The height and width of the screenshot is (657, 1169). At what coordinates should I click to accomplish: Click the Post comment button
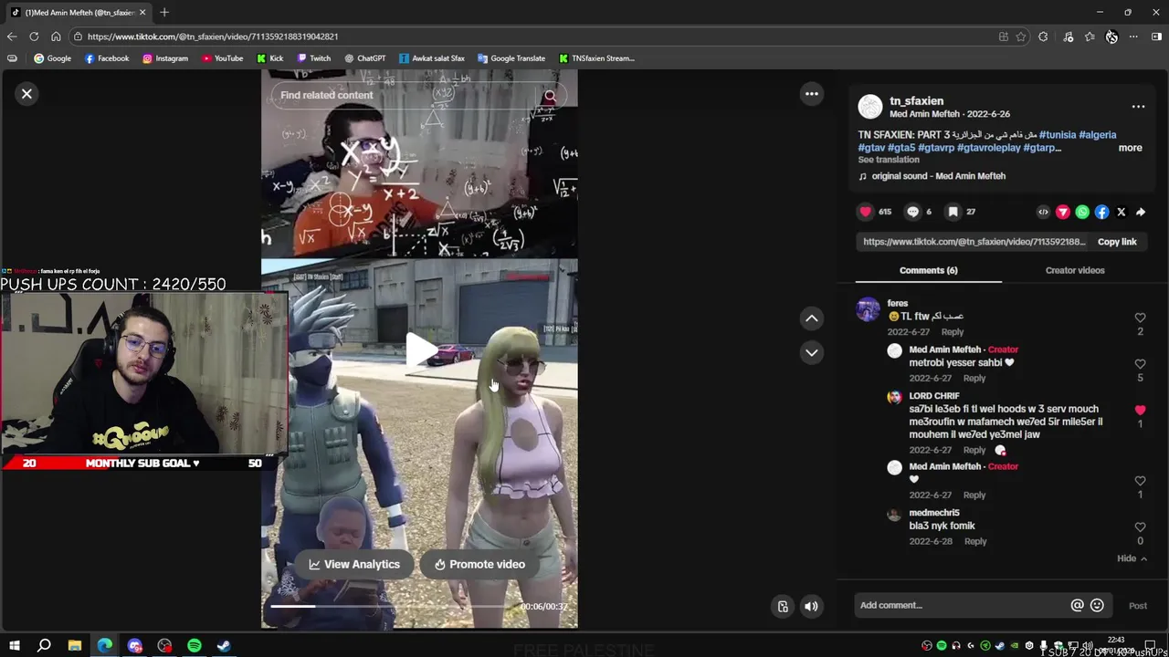(1138, 606)
